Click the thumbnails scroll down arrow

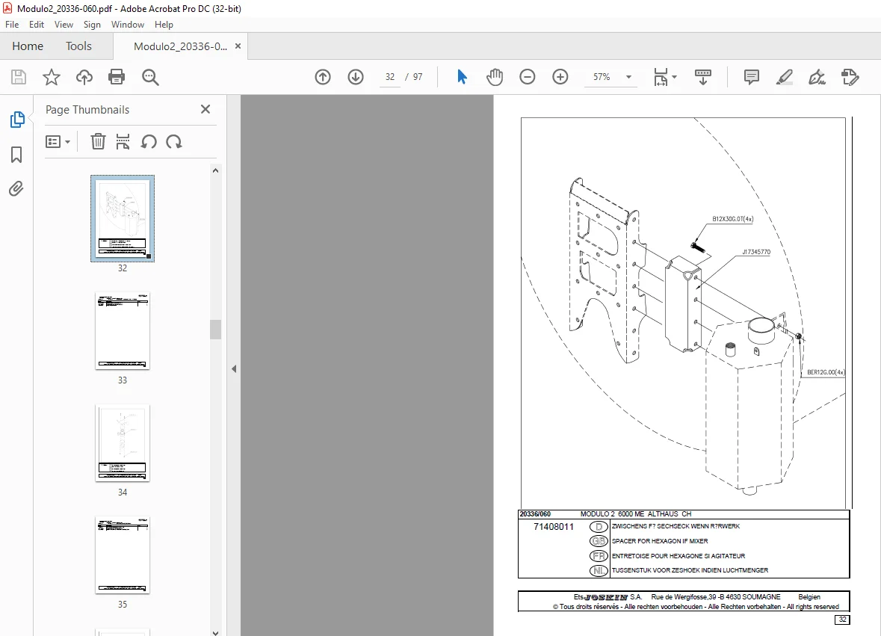215,632
